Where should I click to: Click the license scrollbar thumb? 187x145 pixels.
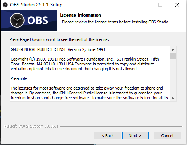coord(173,56)
